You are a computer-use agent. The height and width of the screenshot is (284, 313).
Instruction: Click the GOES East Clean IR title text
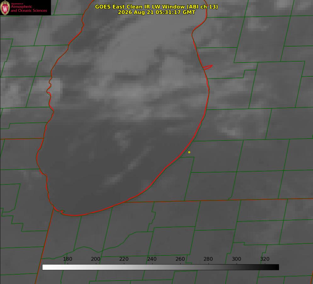[x=156, y=7]
